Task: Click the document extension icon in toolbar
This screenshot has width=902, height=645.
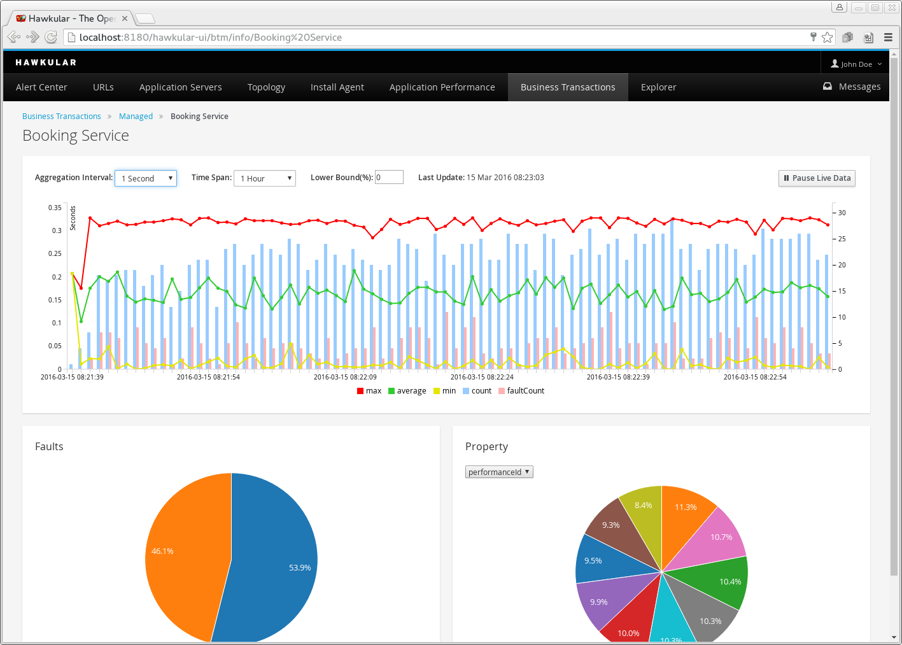Action: point(868,37)
